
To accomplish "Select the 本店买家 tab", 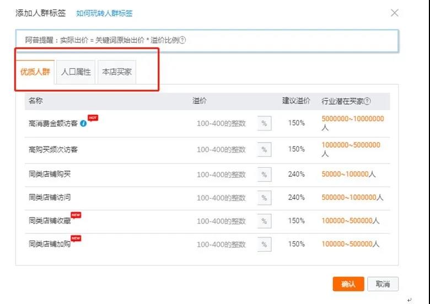I will (x=117, y=72).
